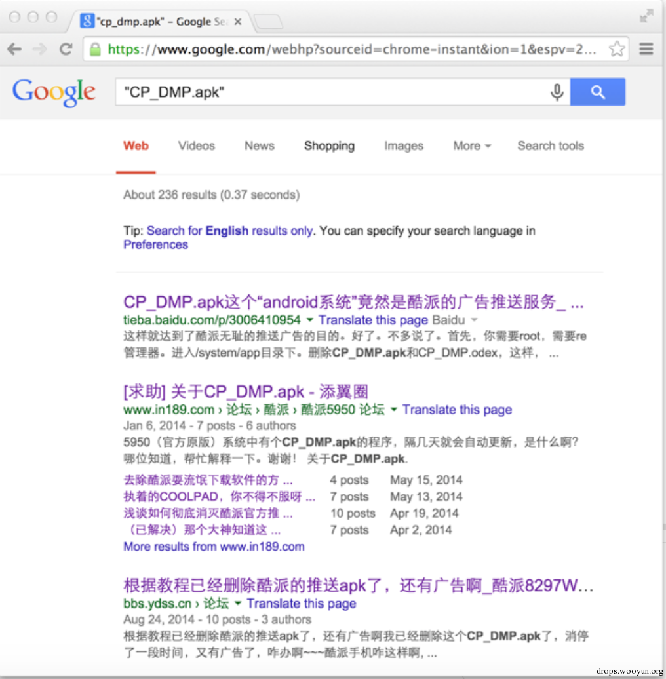This screenshot has height=679, width=666.
Task: Open Search tools options
Action: [550, 146]
